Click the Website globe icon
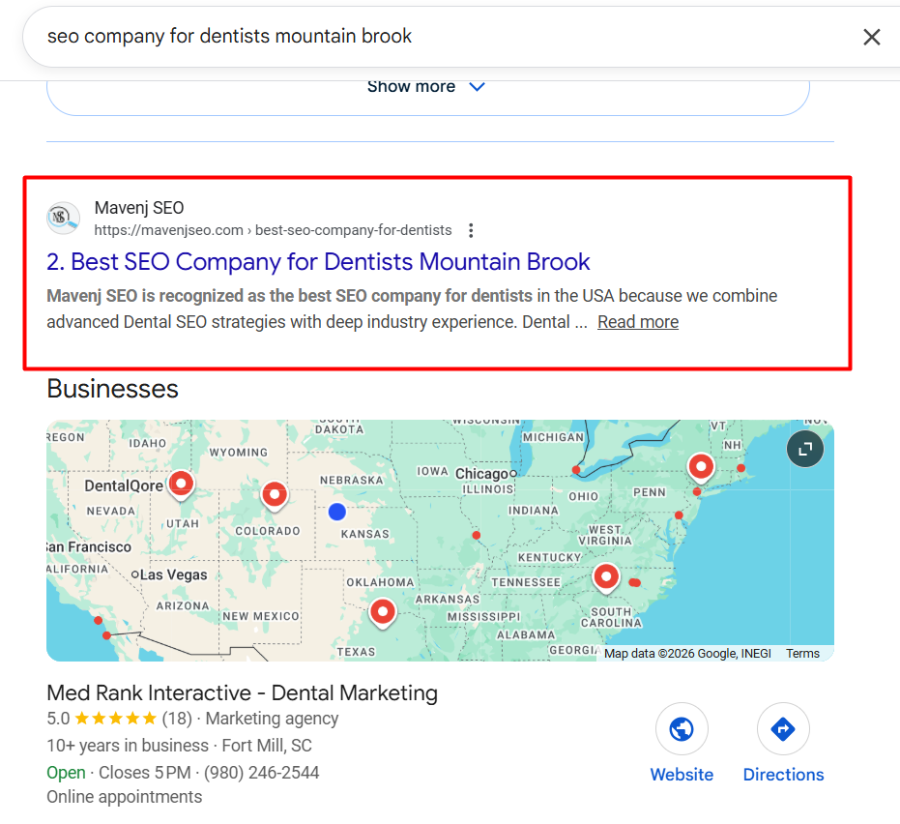 click(x=682, y=729)
